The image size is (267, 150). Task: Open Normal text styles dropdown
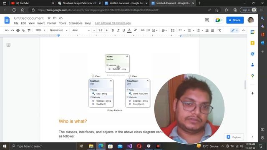[58, 30]
